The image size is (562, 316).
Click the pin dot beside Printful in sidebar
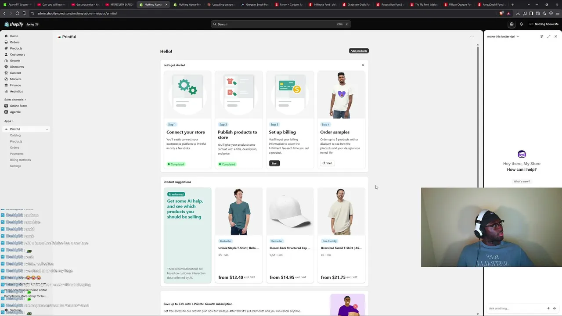coord(47,129)
